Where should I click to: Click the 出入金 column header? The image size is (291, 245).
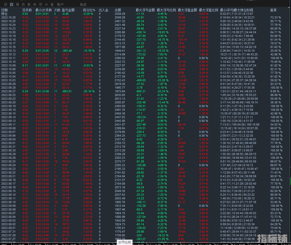(x=104, y=10)
